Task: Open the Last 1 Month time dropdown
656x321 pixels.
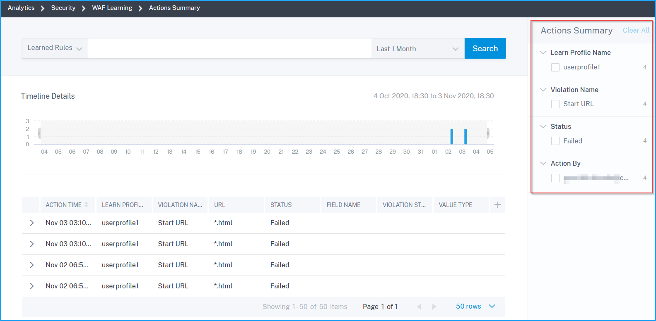Action: [418, 49]
